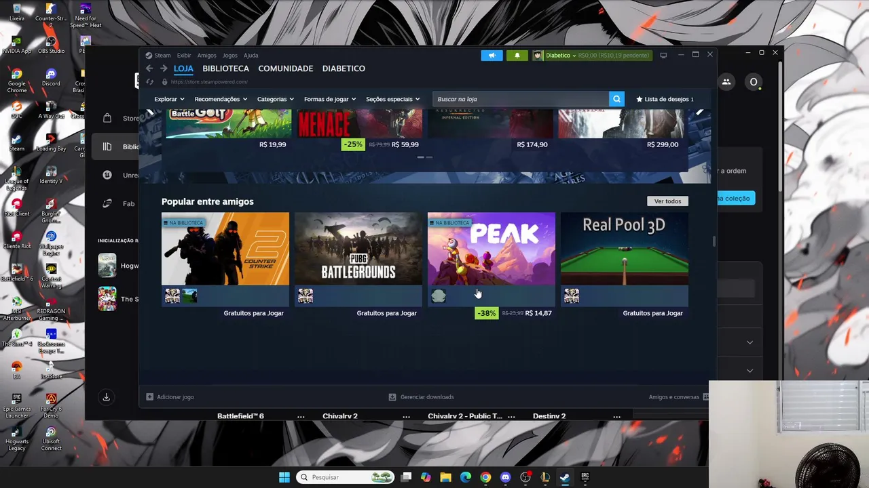The height and width of the screenshot is (488, 869).
Task: Open options dots next to Destiny 2
Action: coord(616,416)
